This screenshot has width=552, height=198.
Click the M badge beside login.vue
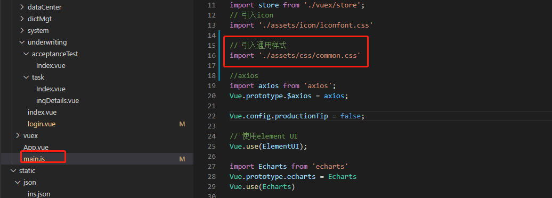[x=182, y=124]
